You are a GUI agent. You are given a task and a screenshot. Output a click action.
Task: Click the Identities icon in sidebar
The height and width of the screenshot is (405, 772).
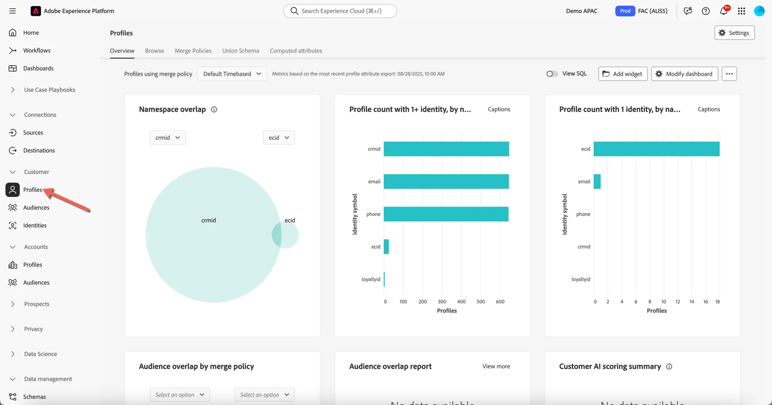13,225
